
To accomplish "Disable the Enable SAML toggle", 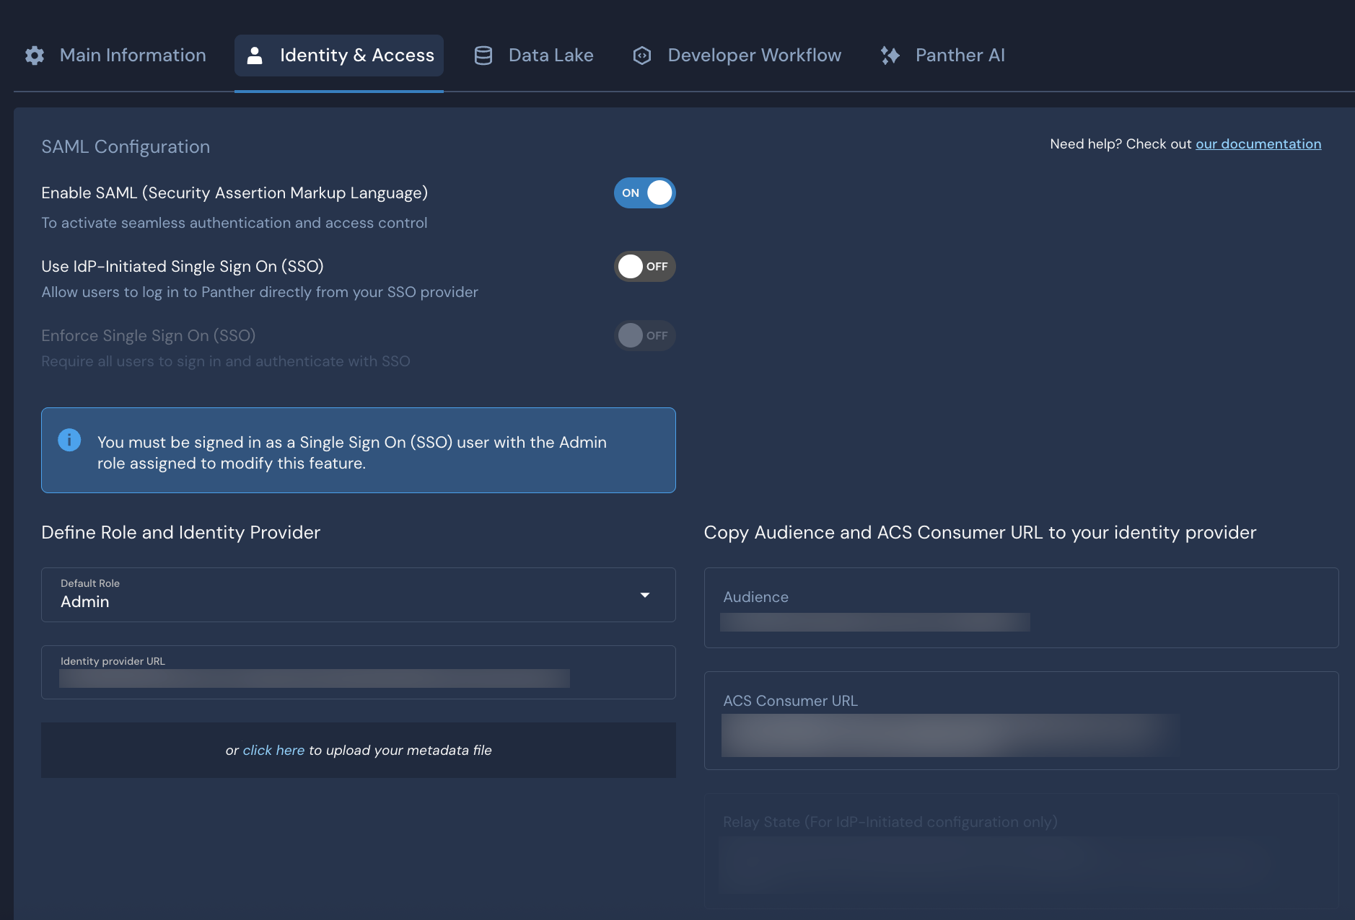I will [645, 193].
